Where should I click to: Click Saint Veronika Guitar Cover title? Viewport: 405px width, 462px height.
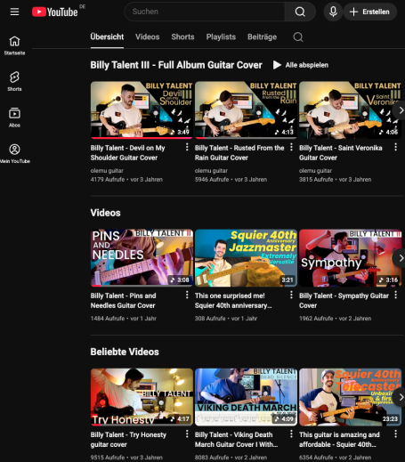tap(341, 152)
